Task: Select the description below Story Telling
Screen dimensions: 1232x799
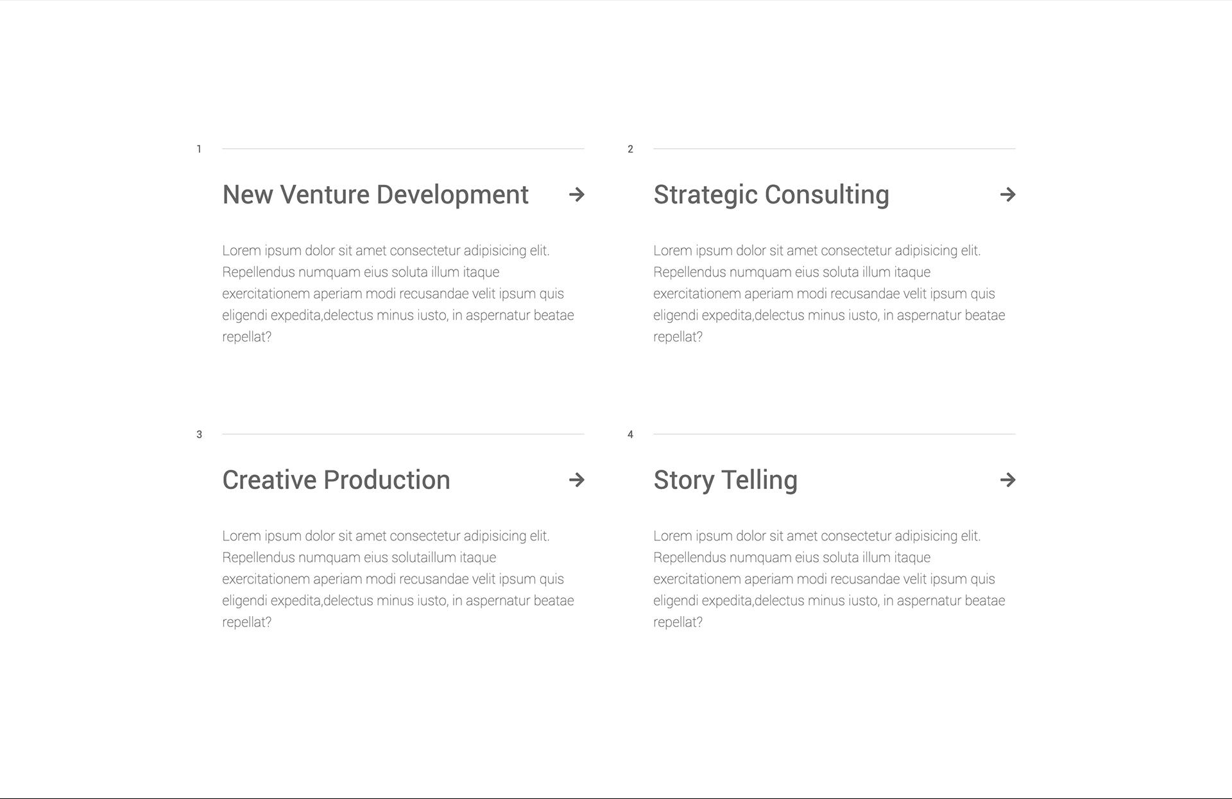Action: 830,579
